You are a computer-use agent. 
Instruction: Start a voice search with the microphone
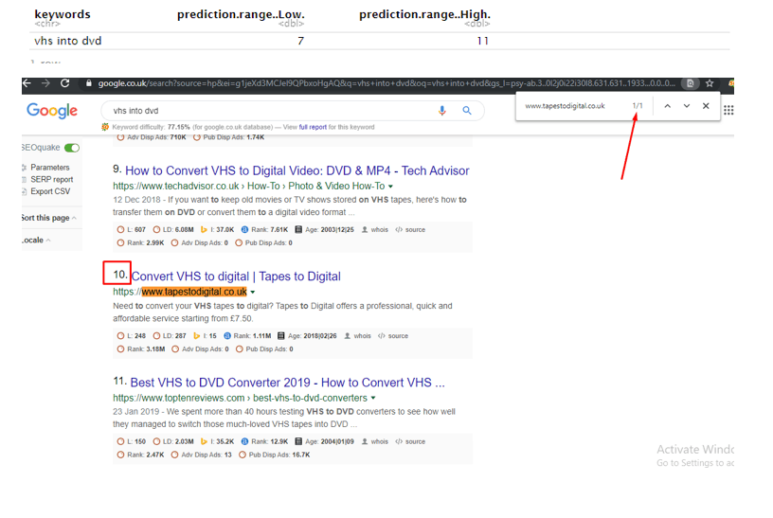click(442, 111)
